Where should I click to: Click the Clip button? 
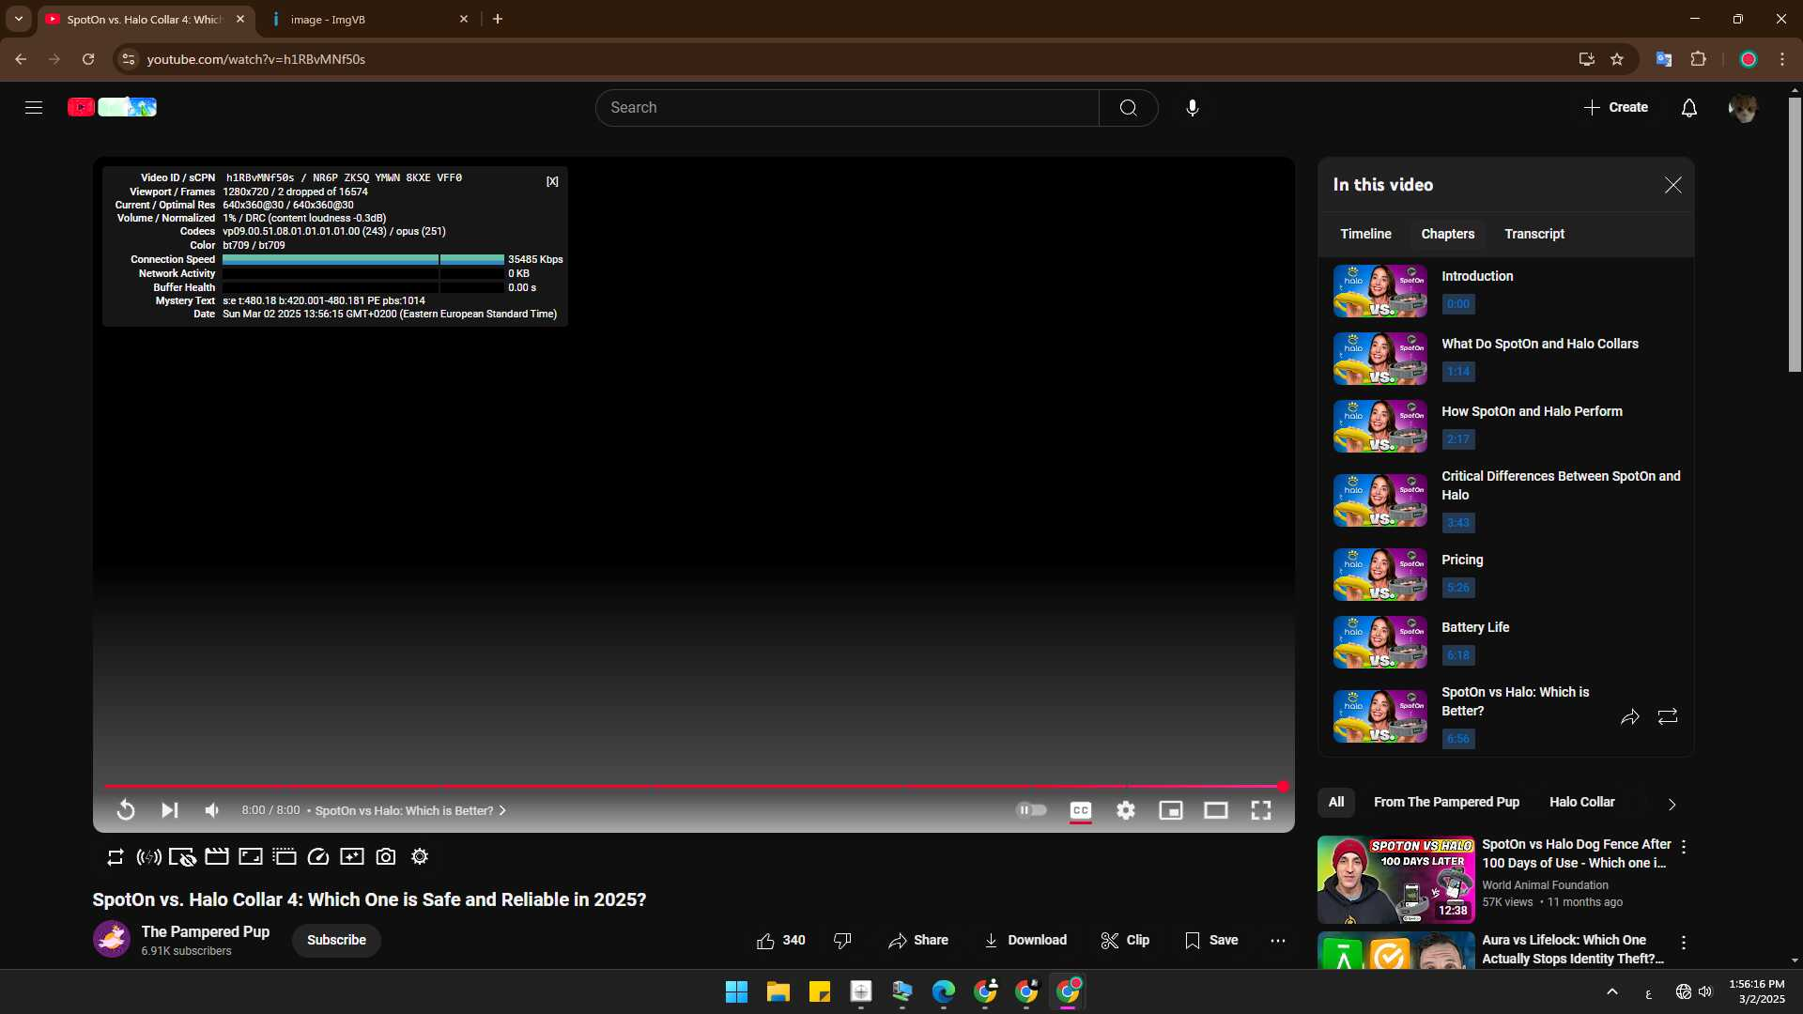1125,940
